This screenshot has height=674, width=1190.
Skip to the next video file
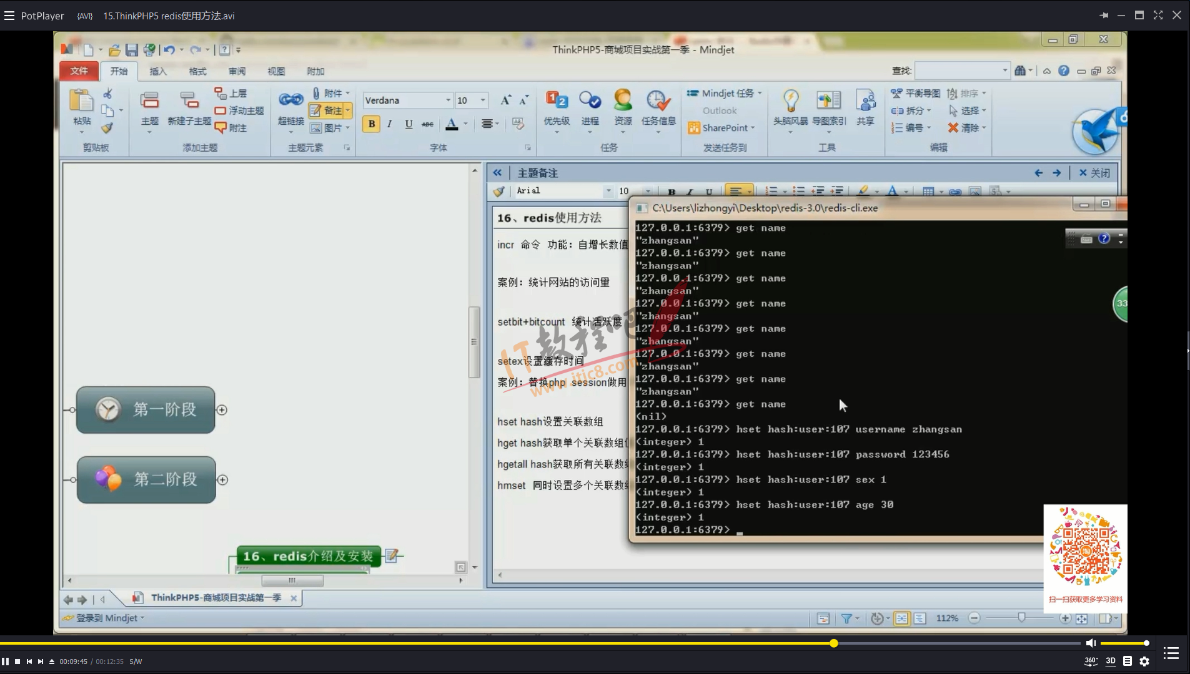point(41,662)
